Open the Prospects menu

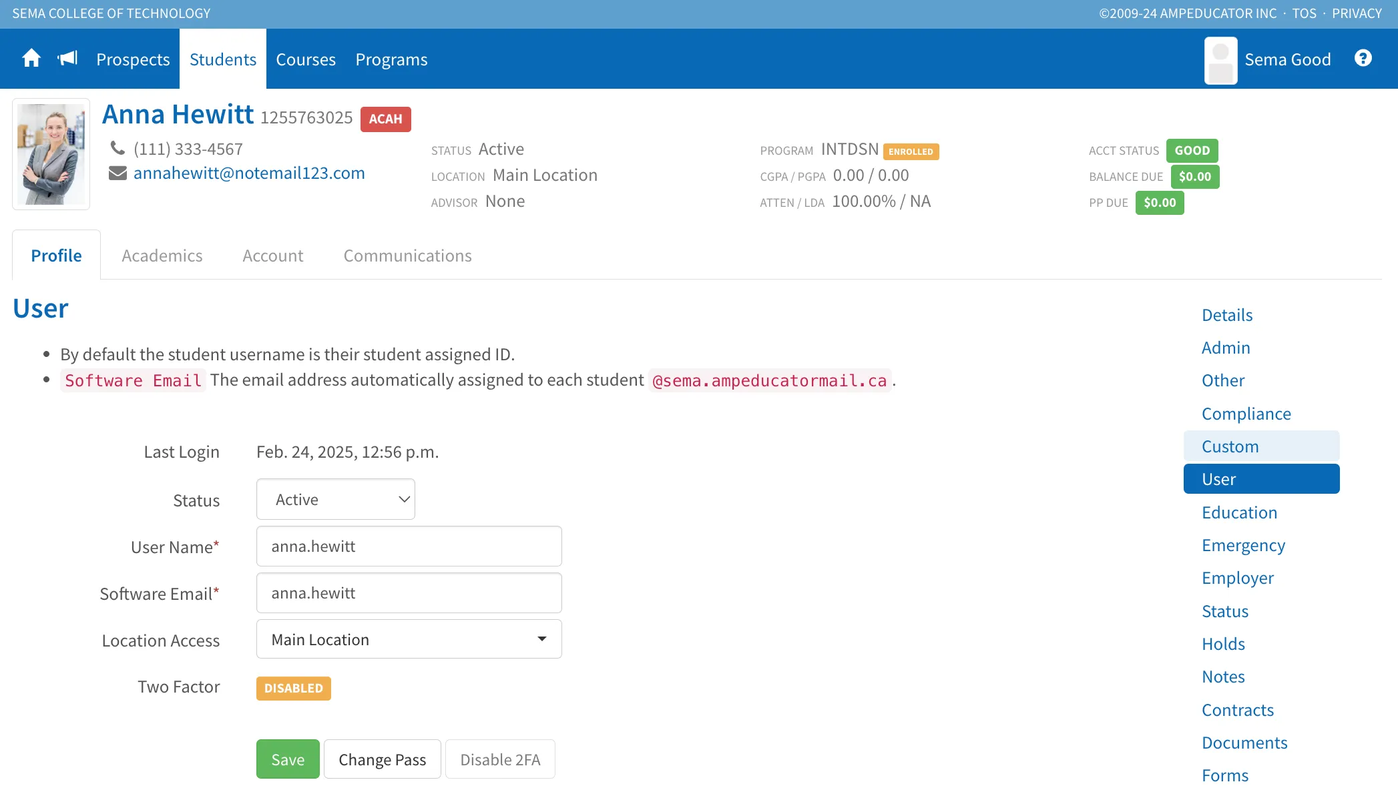133,59
